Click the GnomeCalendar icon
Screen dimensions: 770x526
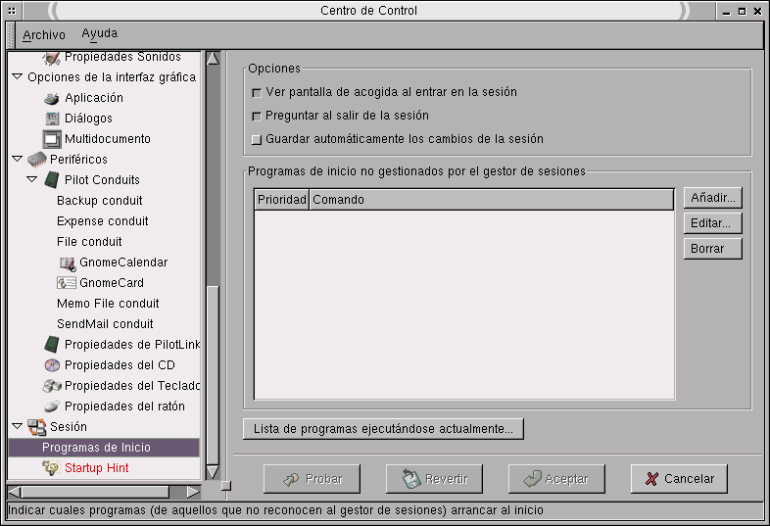click(x=68, y=263)
